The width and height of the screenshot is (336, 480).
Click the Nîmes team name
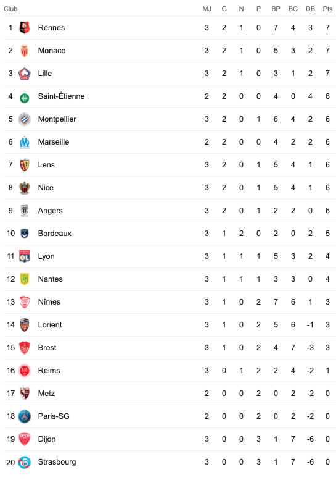[x=49, y=302]
